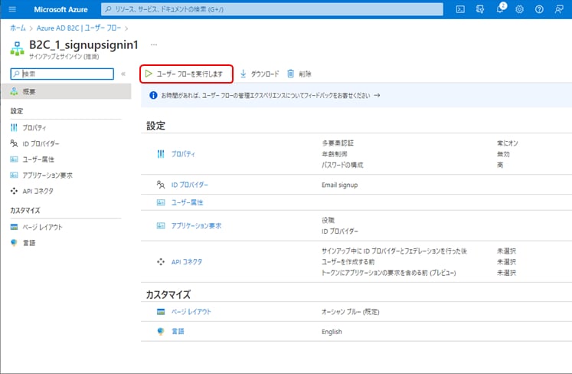Open ページ レイアウト in the sidebar
This screenshot has height=374, width=572.
(42, 227)
